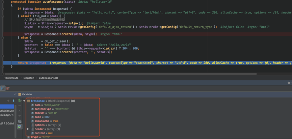Click the field icon next to allowCache

click(32, 121)
